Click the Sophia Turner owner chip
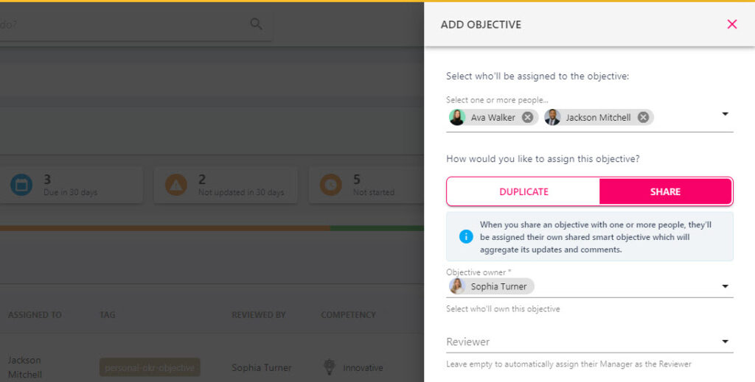This screenshot has height=382, width=755. 491,286
